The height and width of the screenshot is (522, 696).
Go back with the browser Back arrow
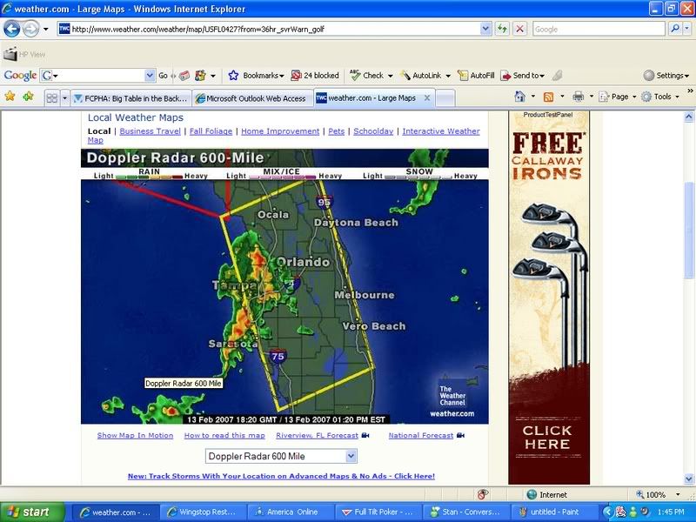pos(12,30)
